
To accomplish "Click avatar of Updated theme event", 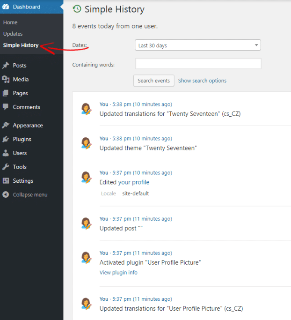I will point(86,143).
